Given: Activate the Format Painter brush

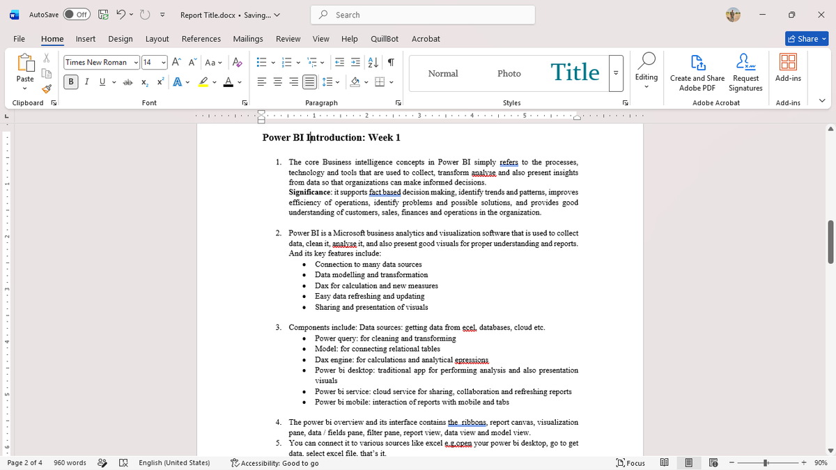Looking at the screenshot, I should tap(47, 88).
